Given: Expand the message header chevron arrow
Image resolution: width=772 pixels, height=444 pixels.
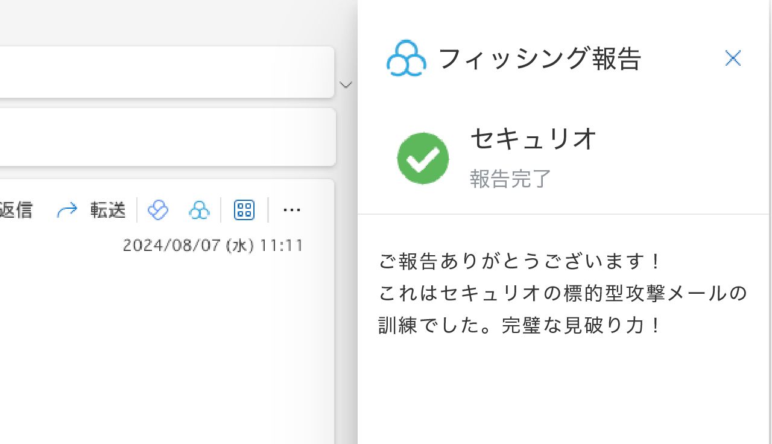Looking at the screenshot, I should point(346,84).
